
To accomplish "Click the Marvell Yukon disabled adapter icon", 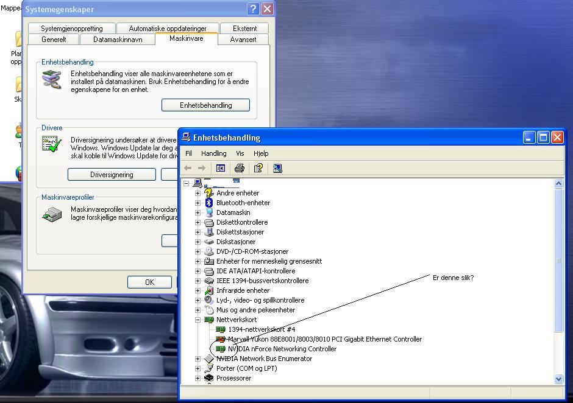I will pos(220,339).
